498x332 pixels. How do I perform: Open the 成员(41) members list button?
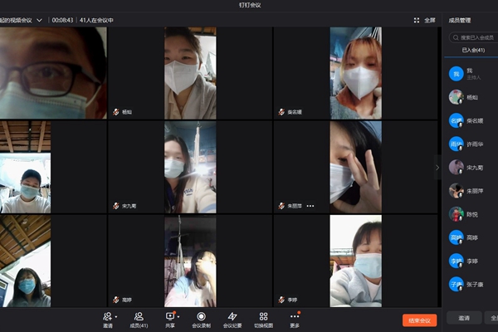139,320
